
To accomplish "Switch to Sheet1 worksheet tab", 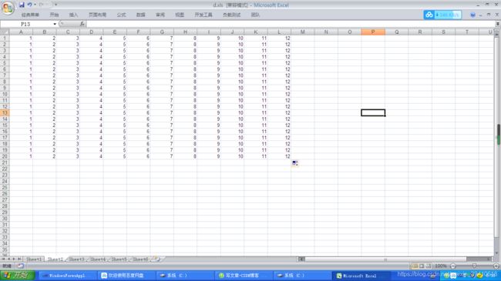I will (34, 259).
